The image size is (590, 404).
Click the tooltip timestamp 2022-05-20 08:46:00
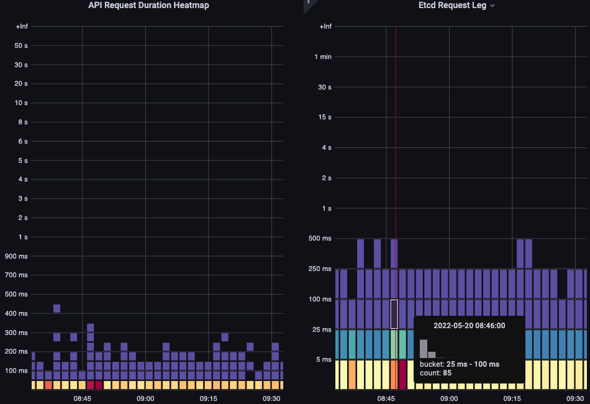tap(468, 325)
